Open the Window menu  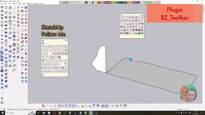[29, 4]
